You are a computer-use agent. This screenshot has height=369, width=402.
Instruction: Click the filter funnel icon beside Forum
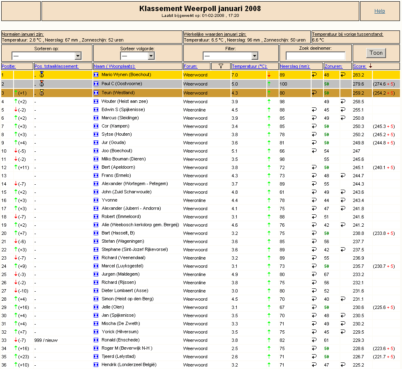(221, 66)
